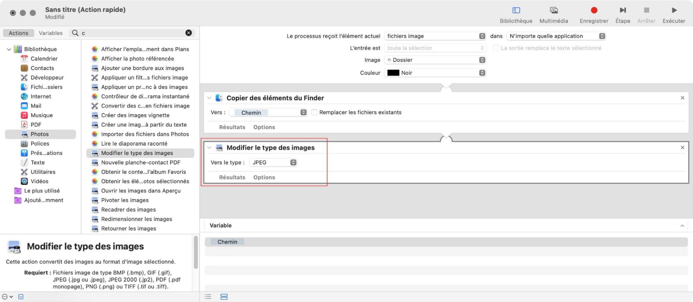Collapse the Variable panel
The height and width of the screenshot is (302, 693).
[682, 226]
